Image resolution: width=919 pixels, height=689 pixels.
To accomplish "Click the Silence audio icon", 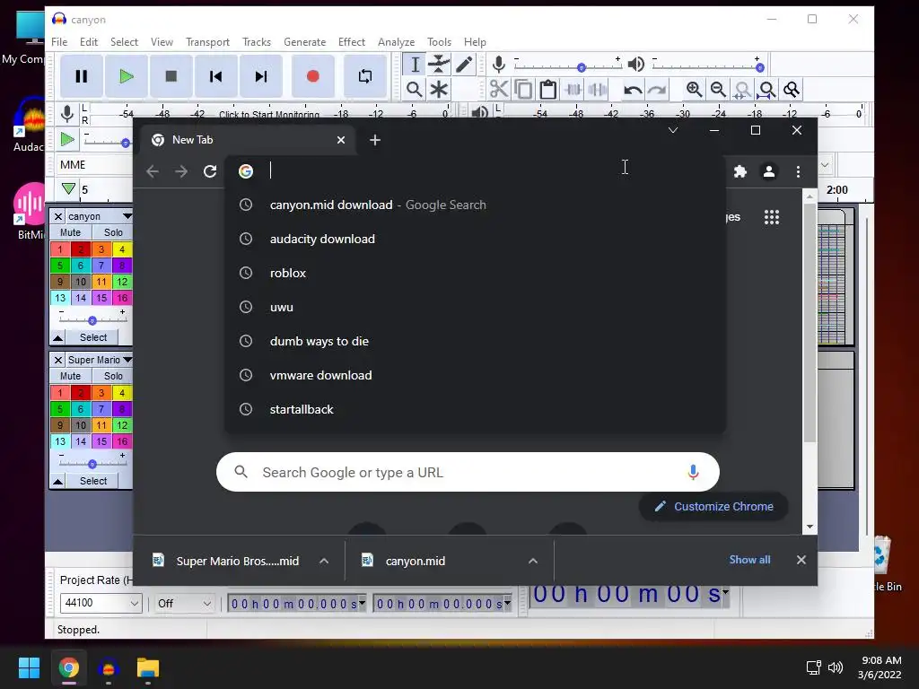I will [597, 89].
